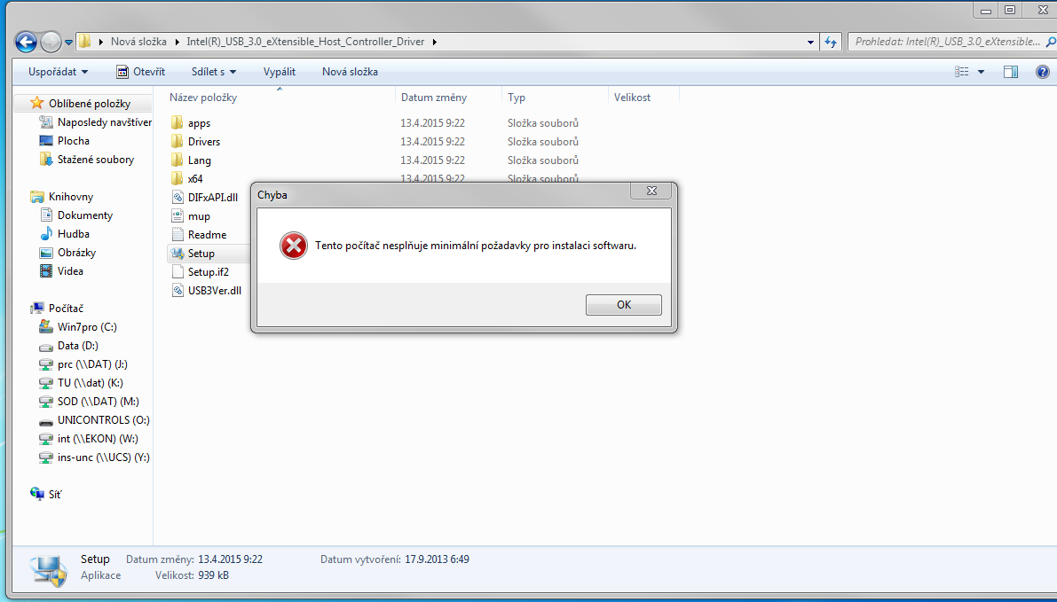Image resolution: width=1057 pixels, height=602 pixels.
Task: Click the Otevřít toolbar button
Action: [141, 72]
